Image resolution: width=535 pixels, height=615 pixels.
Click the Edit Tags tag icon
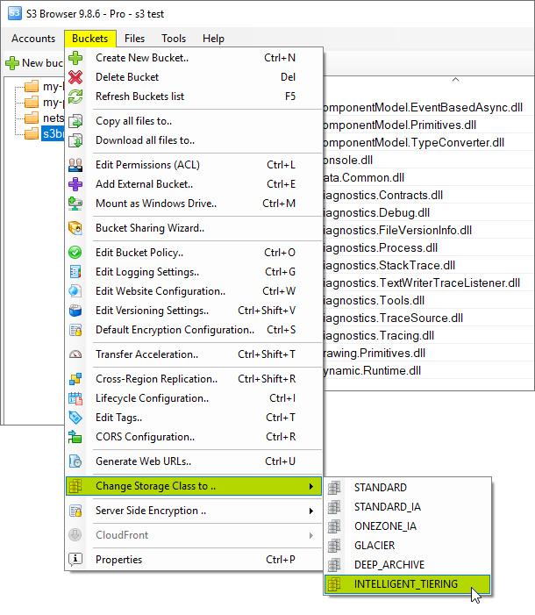[x=75, y=418]
